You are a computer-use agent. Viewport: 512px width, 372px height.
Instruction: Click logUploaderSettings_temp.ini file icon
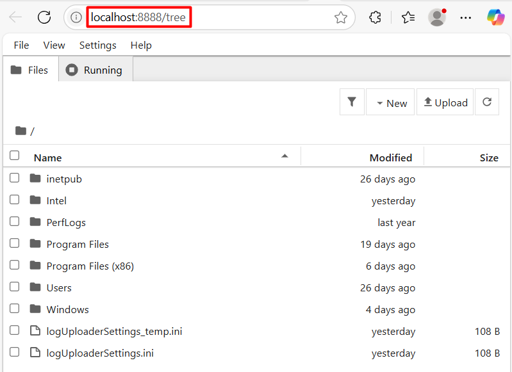coord(35,330)
